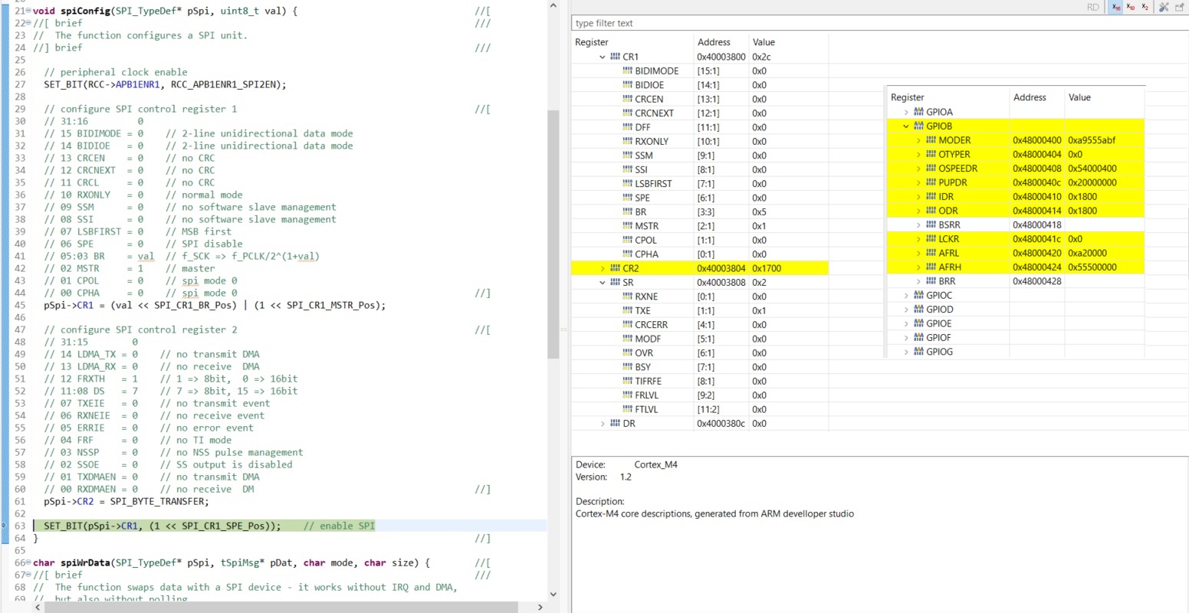Click the editor scrollbar up arrow
The height and width of the screenshot is (613, 1189).
coord(553,6)
